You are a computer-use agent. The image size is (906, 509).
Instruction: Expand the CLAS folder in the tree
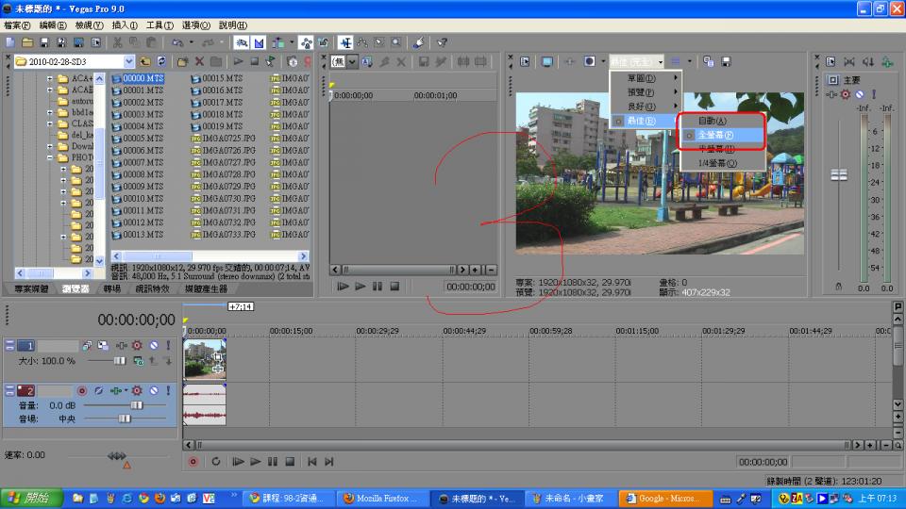tap(51, 123)
